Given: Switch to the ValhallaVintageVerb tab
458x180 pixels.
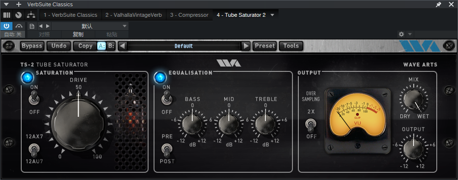Looking at the screenshot, I should tap(133, 15).
